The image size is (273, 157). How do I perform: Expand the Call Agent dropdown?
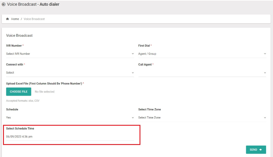[202, 73]
